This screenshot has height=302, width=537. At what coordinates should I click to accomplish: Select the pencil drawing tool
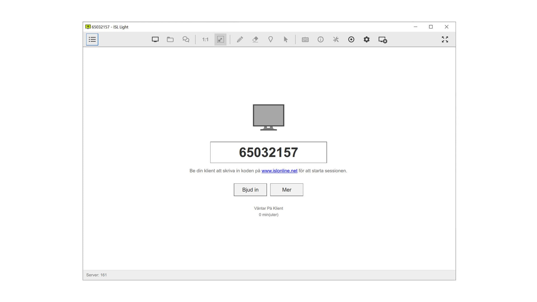click(240, 39)
